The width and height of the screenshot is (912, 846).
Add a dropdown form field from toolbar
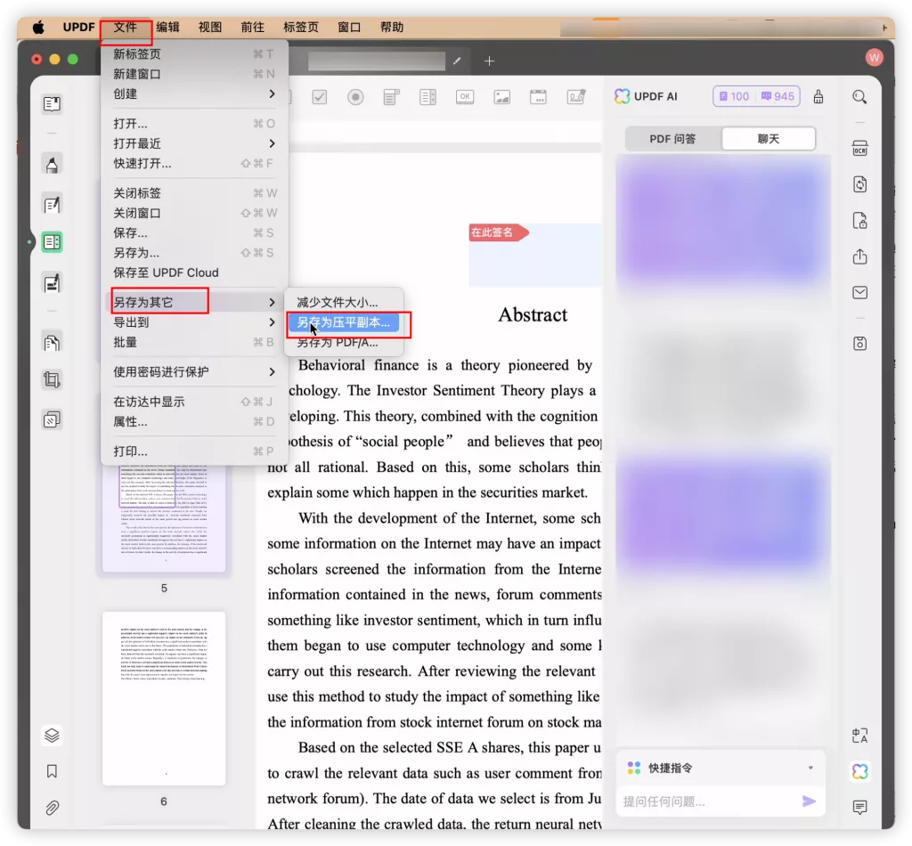pyautogui.click(x=392, y=97)
